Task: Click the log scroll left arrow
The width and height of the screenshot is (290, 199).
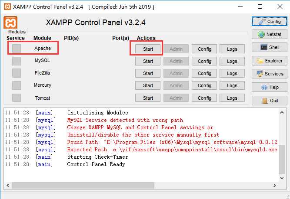Action: [x=8, y=185]
